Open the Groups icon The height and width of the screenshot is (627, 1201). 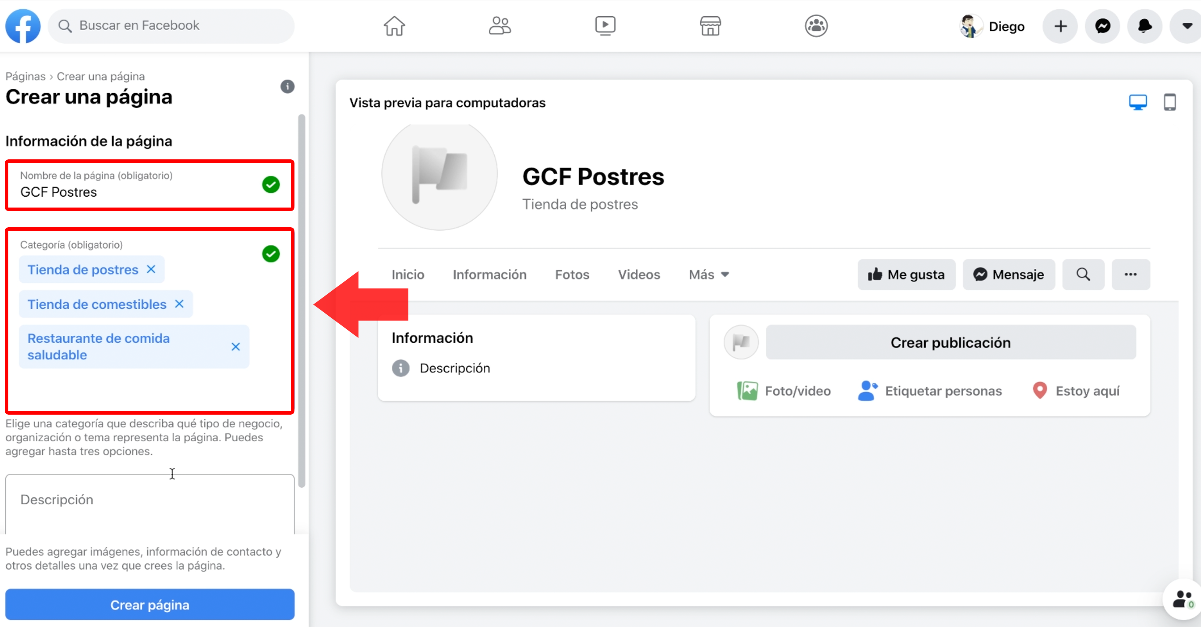click(816, 26)
